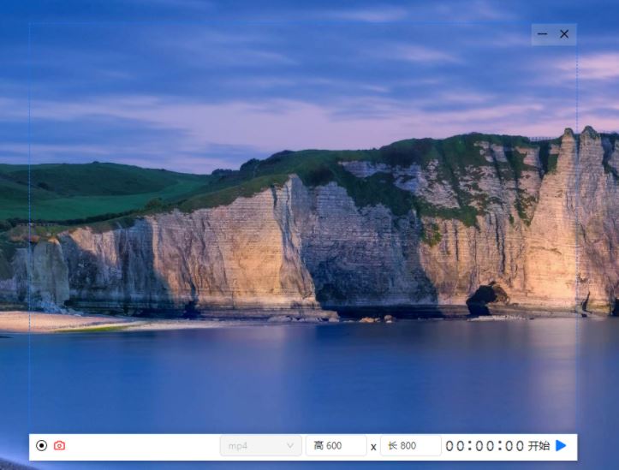Click the x separator between the dimensions

point(373,447)
